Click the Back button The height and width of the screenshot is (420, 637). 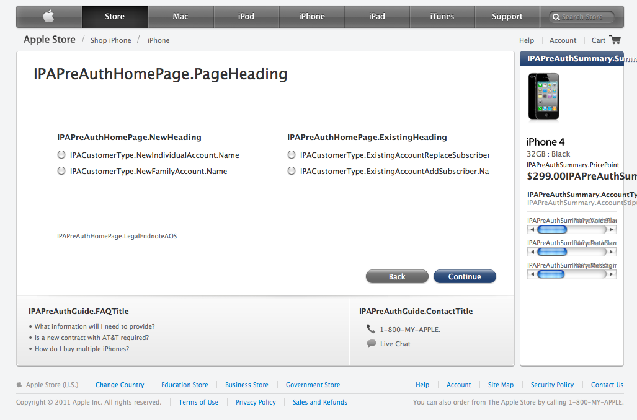tap(397, 276)
